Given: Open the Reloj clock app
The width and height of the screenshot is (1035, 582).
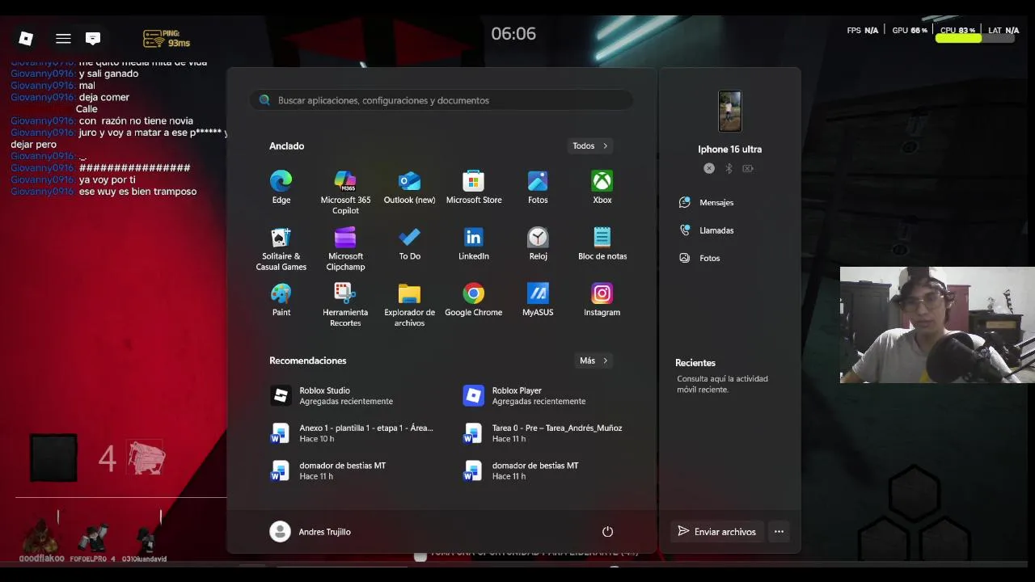Looking at the screenshot, I should 538,243.
